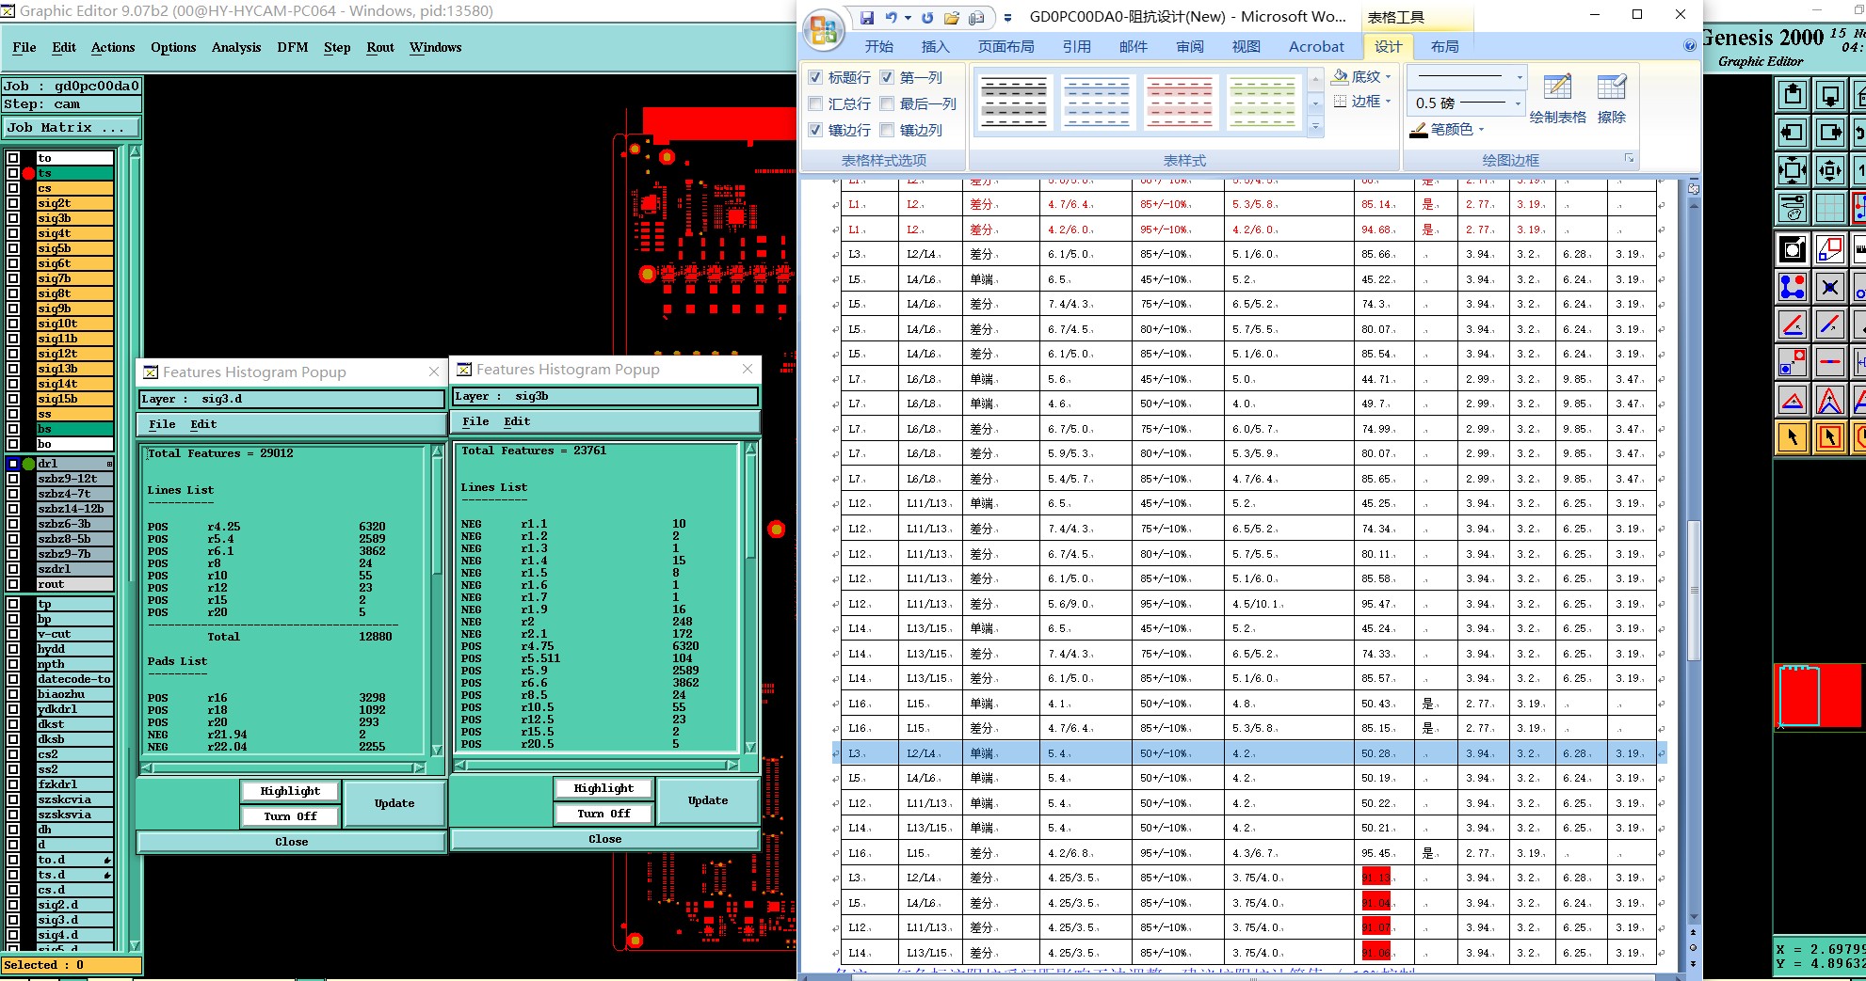Click the diagonal red-blue line with arrow icon

point(1829,324)
